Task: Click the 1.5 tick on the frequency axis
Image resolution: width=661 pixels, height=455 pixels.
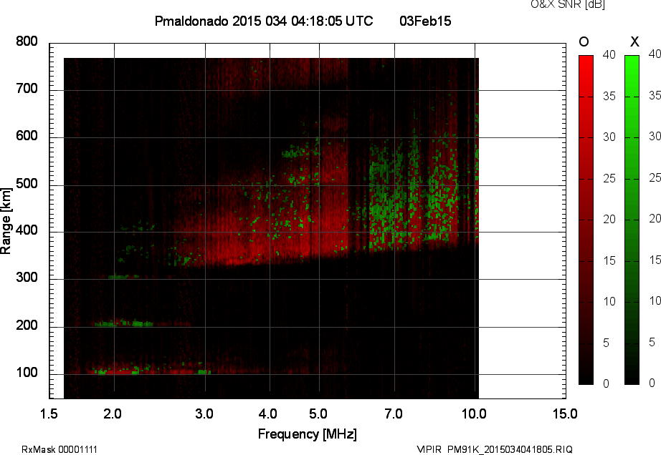Action: (x=49, y=414)
